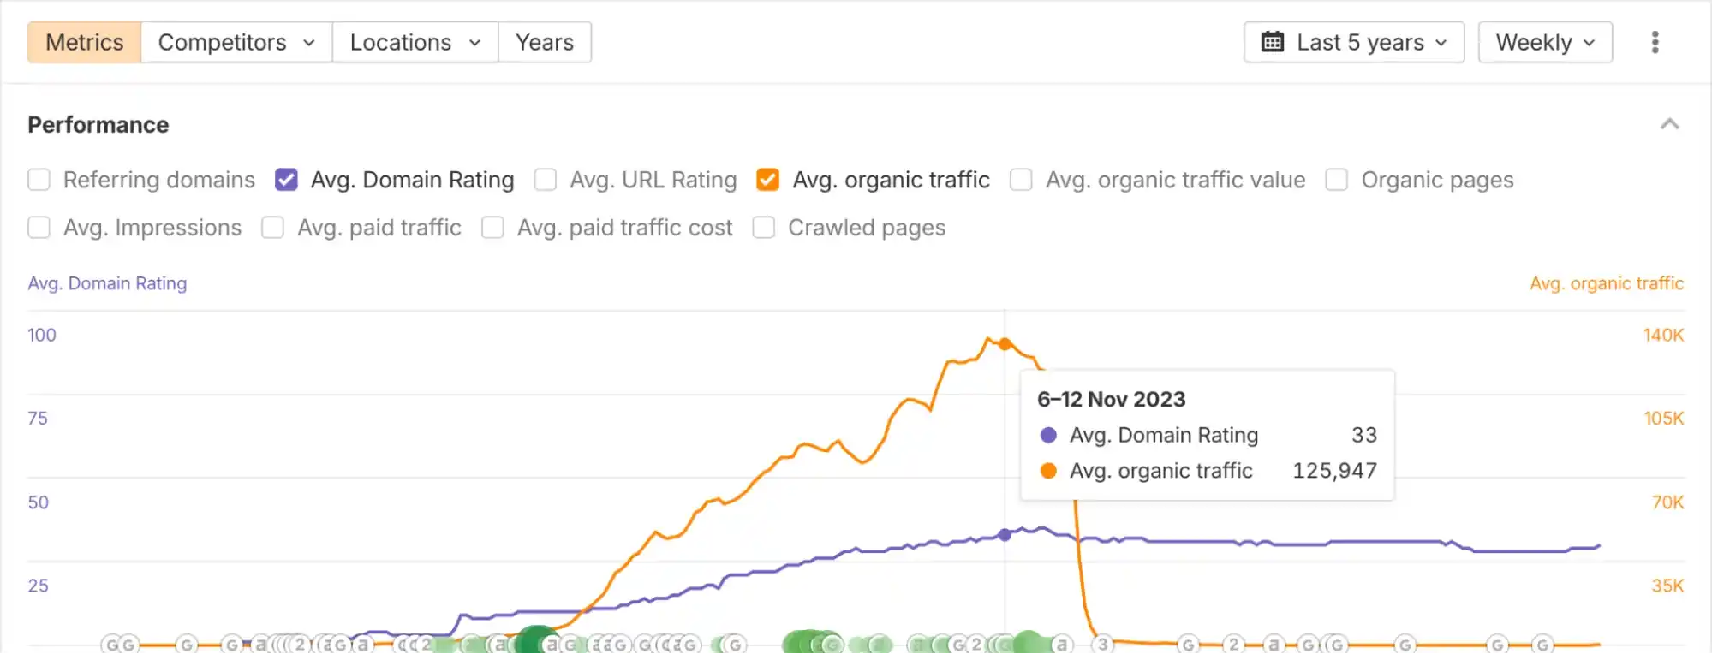Change the Weekly interval dropdown

[1545, 42]
